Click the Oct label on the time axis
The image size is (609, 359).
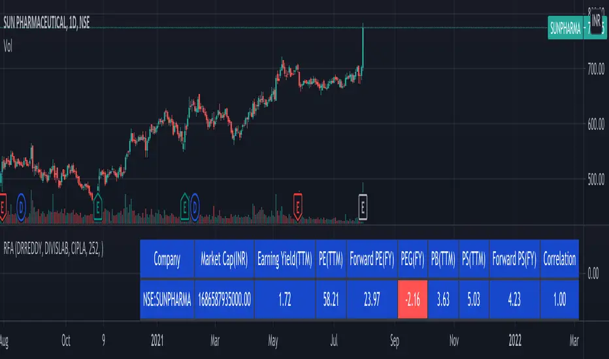(x=66, y=341)
